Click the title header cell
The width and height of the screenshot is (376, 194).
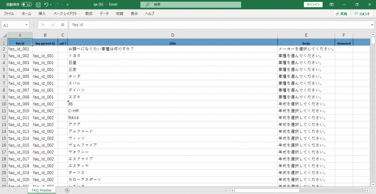coord(173,42)
